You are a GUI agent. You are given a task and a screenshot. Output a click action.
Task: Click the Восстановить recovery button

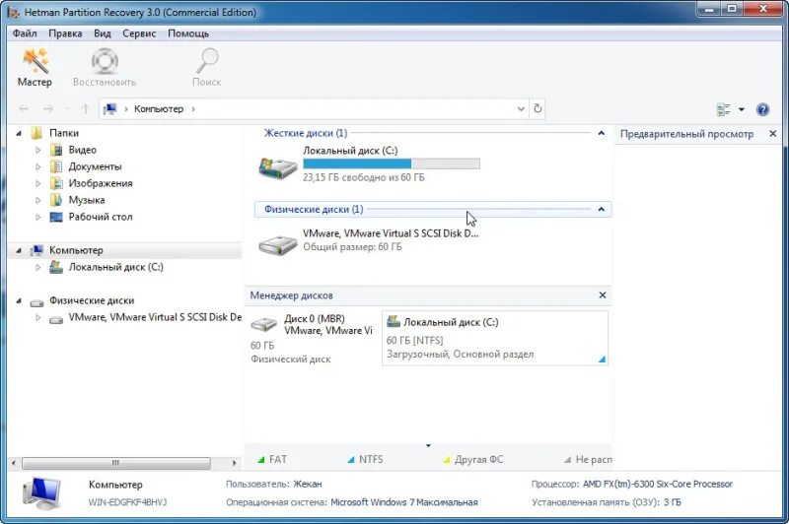pos(105,68)
